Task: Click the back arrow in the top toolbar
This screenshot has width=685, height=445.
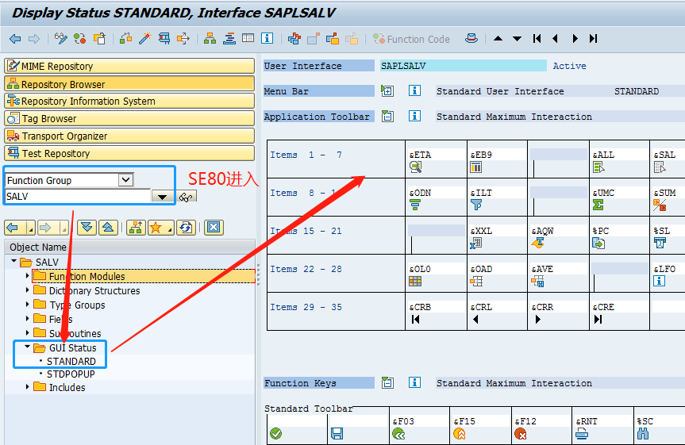Action: coord(15,39)
